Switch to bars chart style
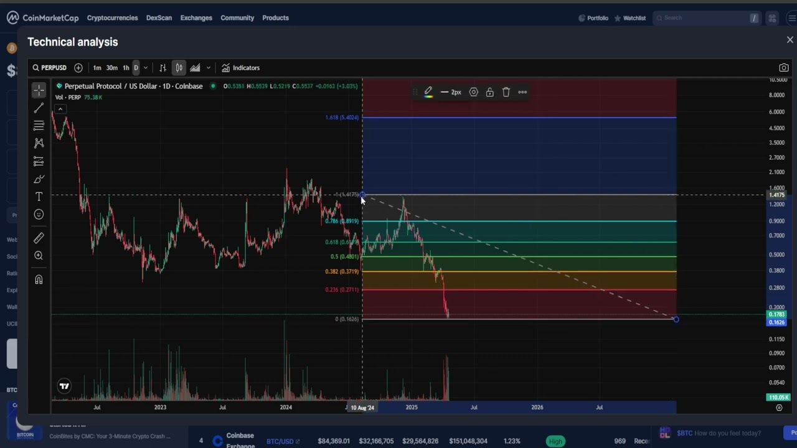The image size is (797, 448). pos(163,68)
